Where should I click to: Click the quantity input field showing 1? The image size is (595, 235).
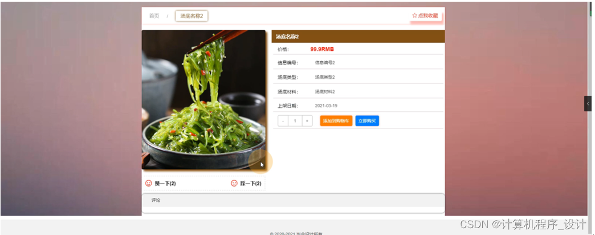pyautogui.click(x=295, y=121)
